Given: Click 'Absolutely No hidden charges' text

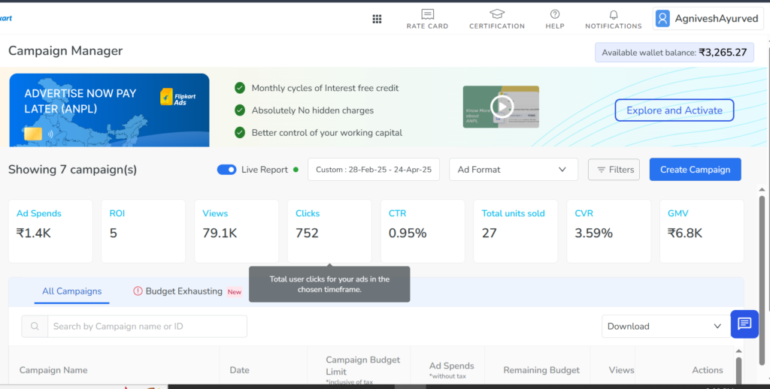Looking at the screenshot, I should pyautogui.click(x=313, y=110).
